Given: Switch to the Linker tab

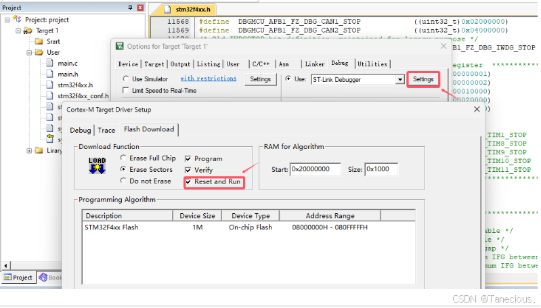Looking at the screenshot, I should (315, 64).
